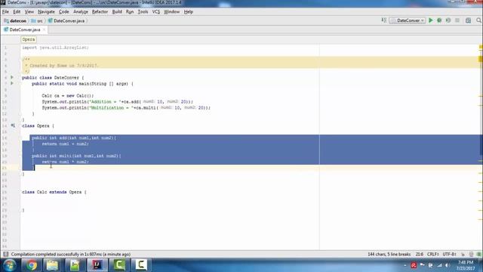The width and height of the screenshot is (483, 272).
Task: Open the green document app on taskbar
Action: coord(75,265)
